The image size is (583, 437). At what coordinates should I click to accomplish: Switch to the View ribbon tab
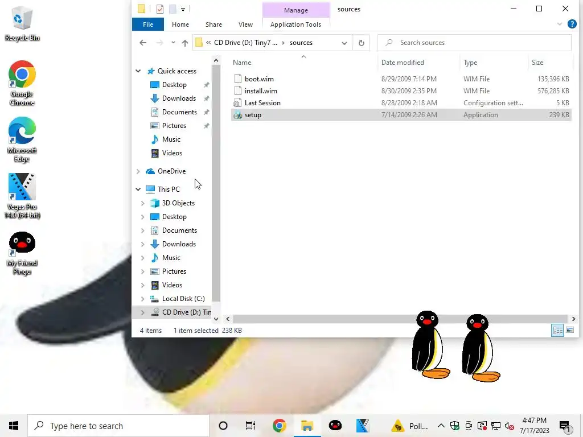pos(245,24)
